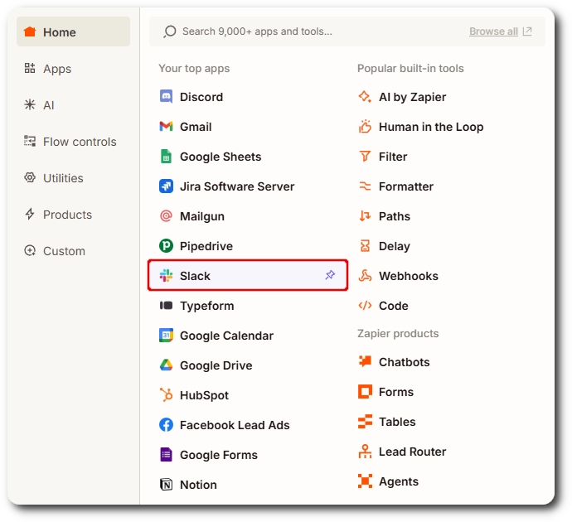Click the Gmail envelope icon
The height and width of the screenshot is (522, 572).
coord(166,127)
